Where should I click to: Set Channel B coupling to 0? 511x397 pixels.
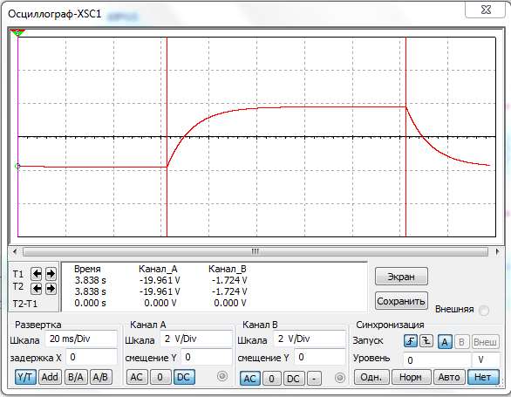272,379
